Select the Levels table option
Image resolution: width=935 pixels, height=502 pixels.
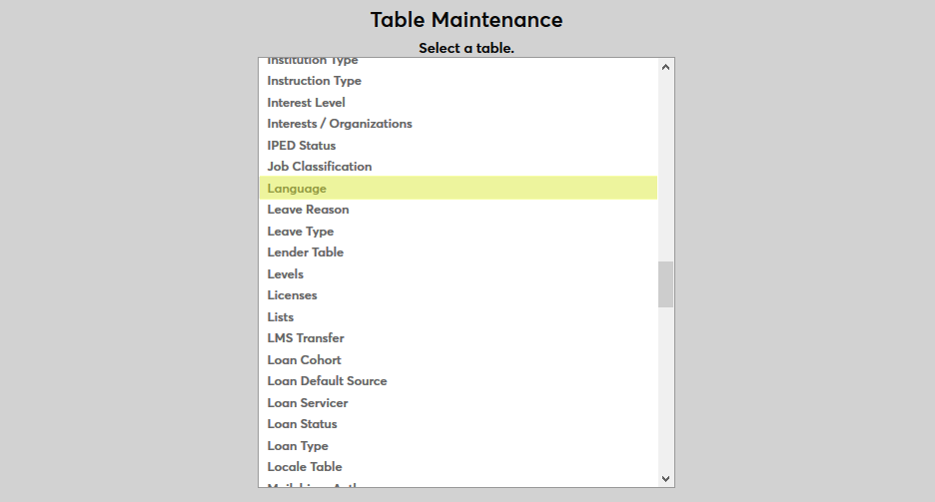click(286, 274)
